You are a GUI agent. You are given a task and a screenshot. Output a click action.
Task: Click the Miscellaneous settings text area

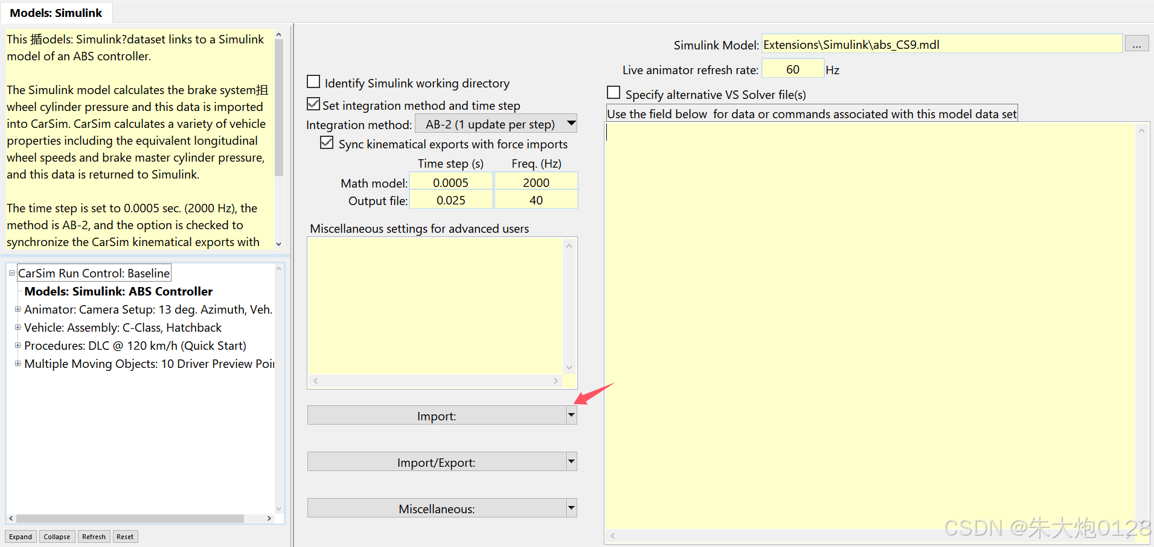pos(435,306)
